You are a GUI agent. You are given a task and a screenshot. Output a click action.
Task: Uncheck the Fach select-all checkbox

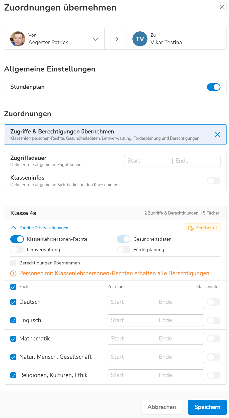13,287
